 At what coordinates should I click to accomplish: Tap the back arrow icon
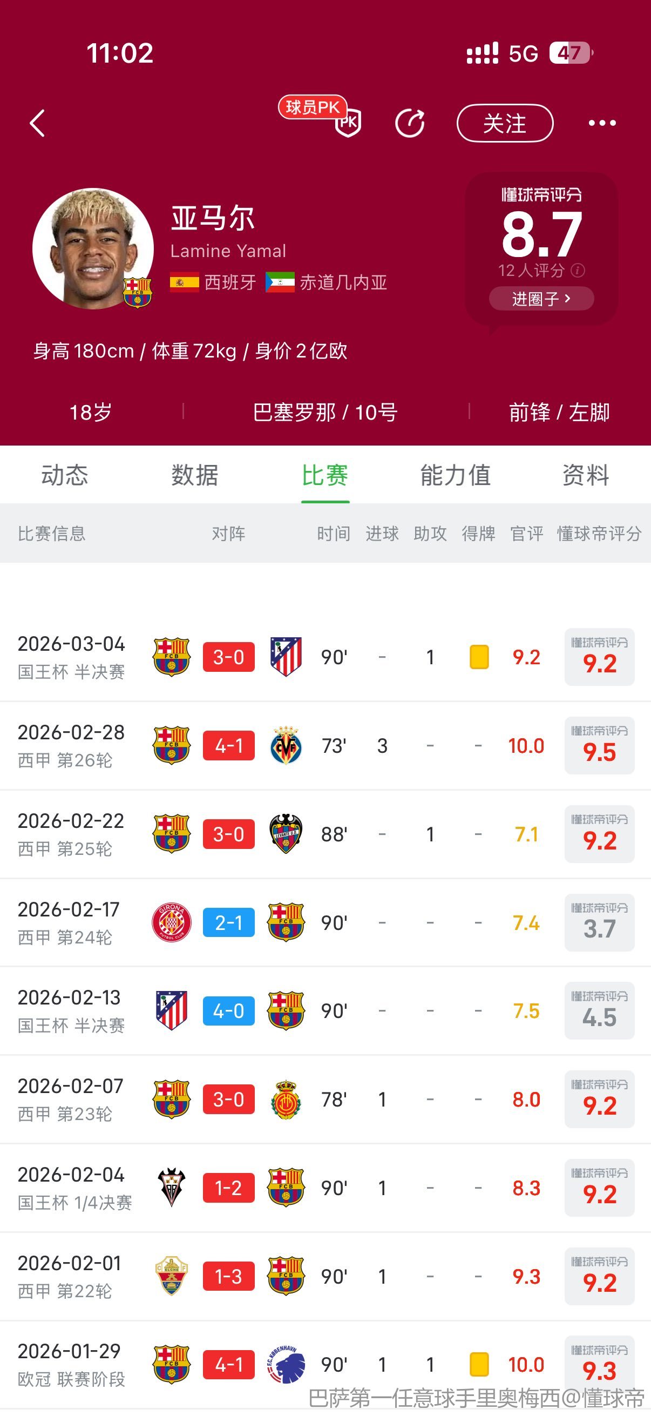[37, 123]
